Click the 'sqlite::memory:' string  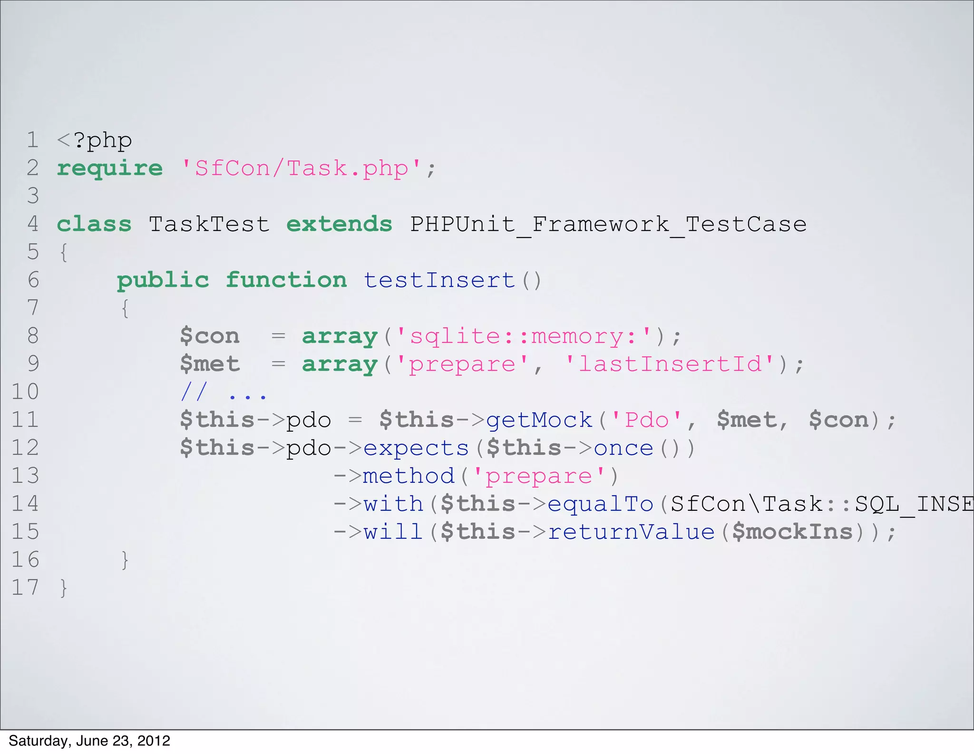[523, 336]
